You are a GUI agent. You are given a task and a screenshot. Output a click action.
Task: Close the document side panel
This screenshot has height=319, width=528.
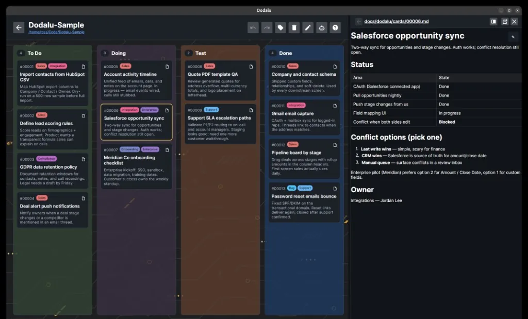(x=514, y=22)
